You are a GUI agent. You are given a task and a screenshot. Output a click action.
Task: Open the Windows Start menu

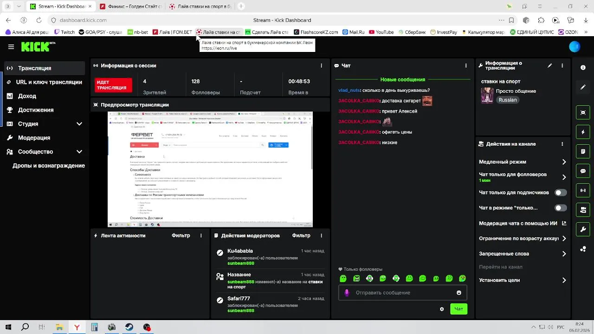pyautogui.click(x=8, y=327)
